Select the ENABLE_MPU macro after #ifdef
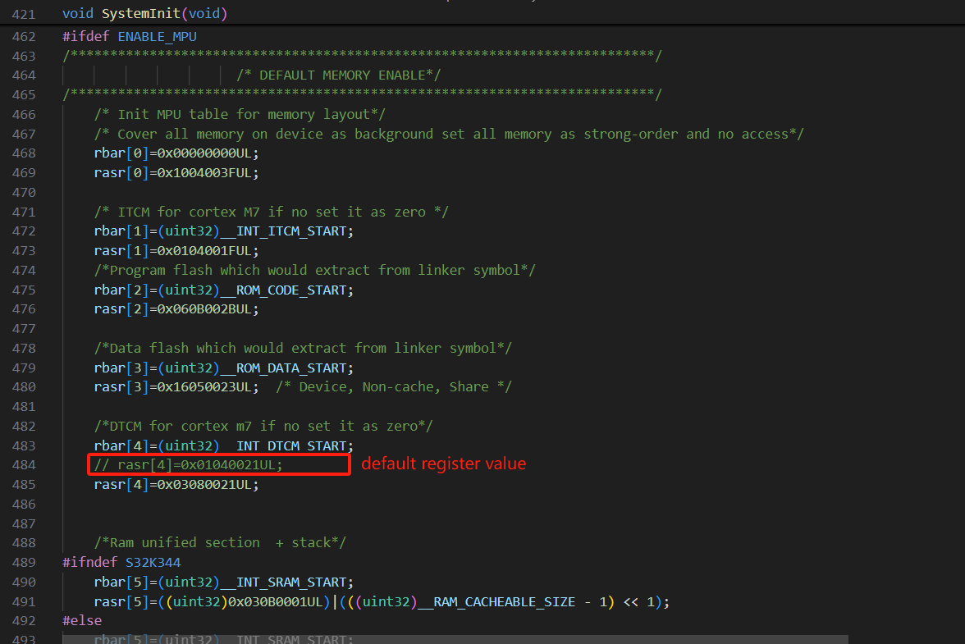The height and width of the screenshot is (644, 965). tap(157, 35)
